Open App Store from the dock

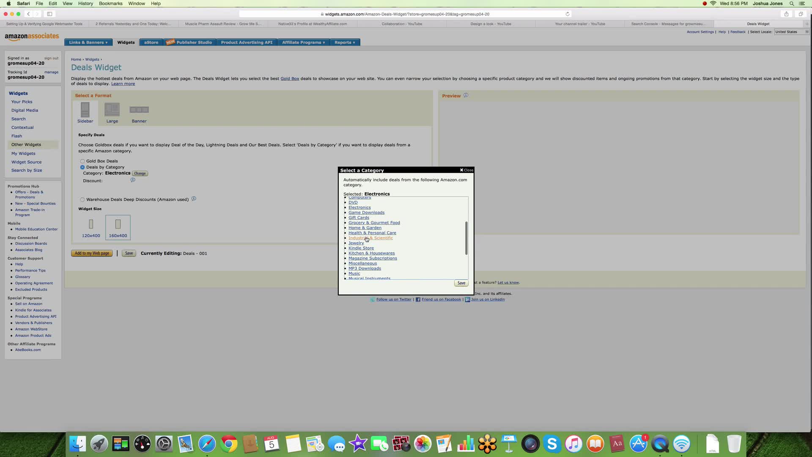[638, 444]
